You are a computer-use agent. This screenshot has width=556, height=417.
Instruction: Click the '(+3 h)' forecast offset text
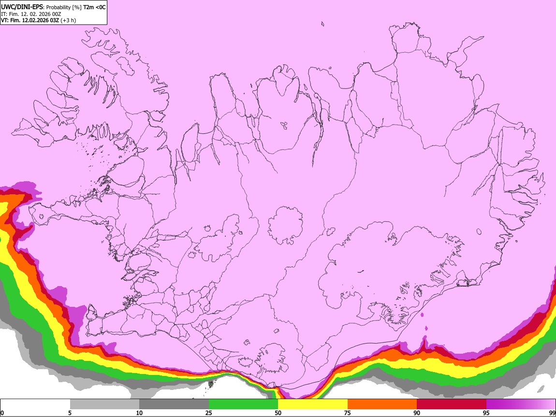68,20
